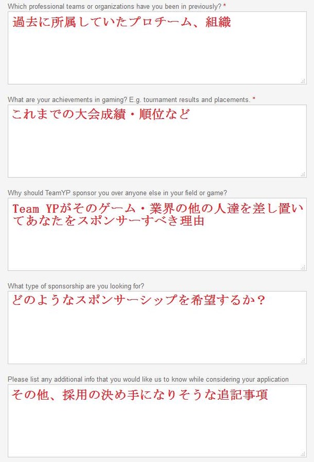
Task: Click the previous professional teams text area
Action: (157, 48)
